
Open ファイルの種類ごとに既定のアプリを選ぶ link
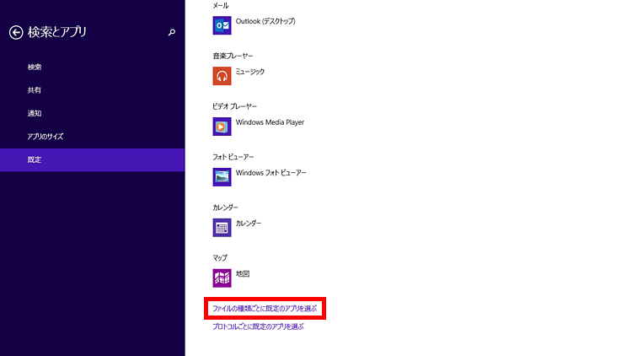click(265, 310)
